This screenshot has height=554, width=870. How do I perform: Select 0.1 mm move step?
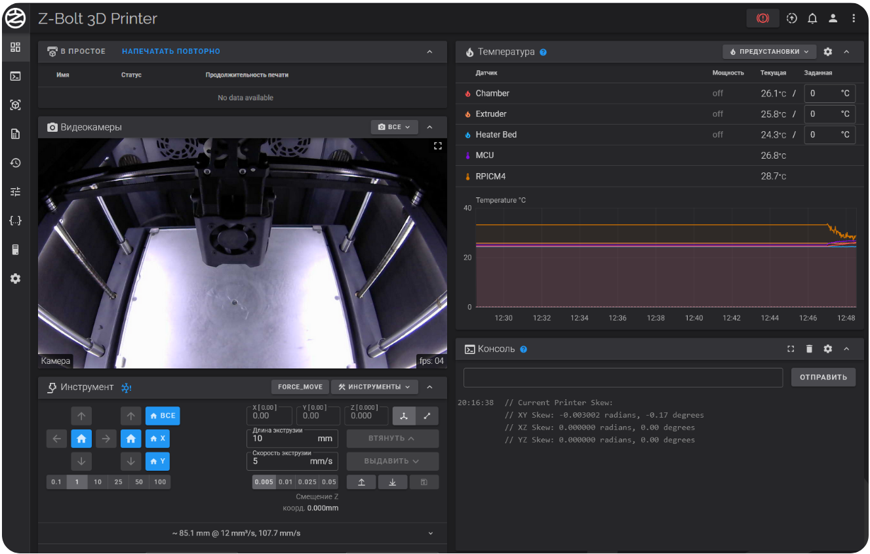56,482
